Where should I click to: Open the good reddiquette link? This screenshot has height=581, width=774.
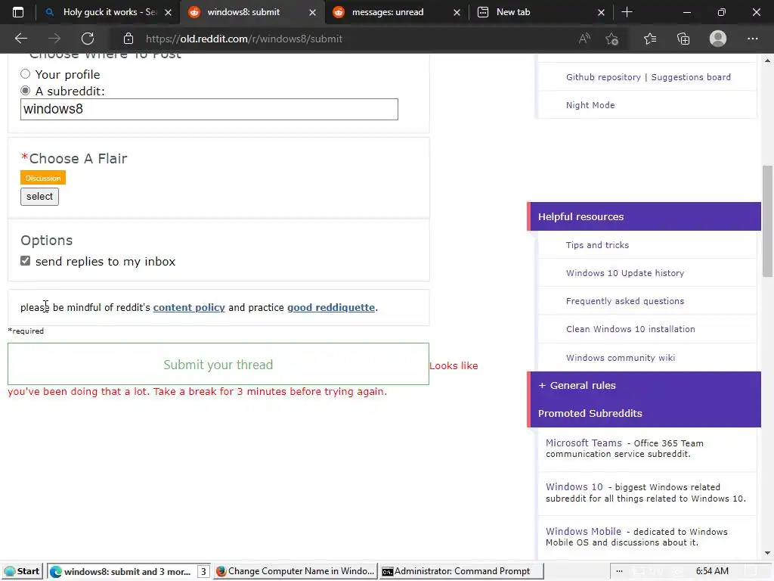[331, 307]
